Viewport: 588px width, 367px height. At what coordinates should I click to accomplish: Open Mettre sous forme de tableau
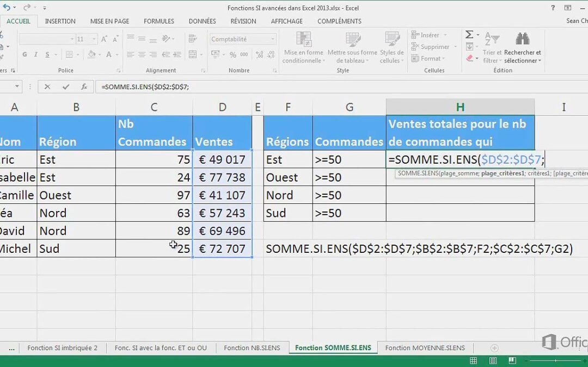(352, 47)
